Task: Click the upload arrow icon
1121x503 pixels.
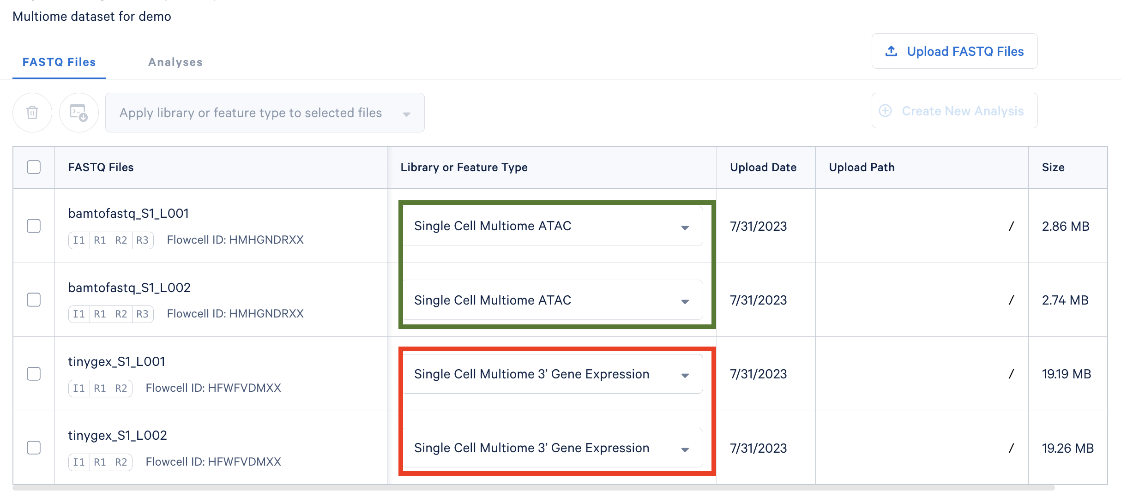Action: pos(892,51)
